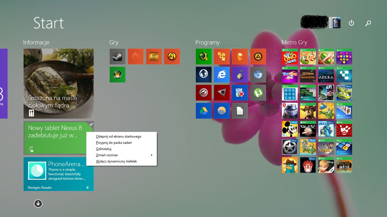
Task: Click the Gry group heading
Action: [x=114, y=42]
